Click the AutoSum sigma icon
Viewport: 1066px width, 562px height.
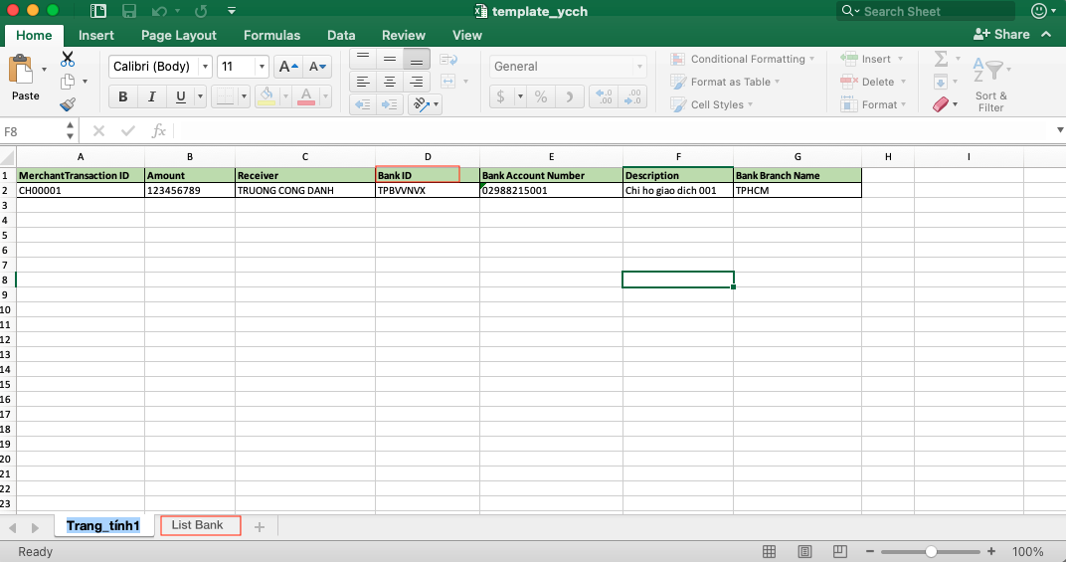click(941, 60)
